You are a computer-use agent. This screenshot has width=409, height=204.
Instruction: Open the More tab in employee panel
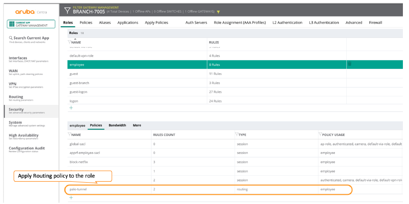137,126
